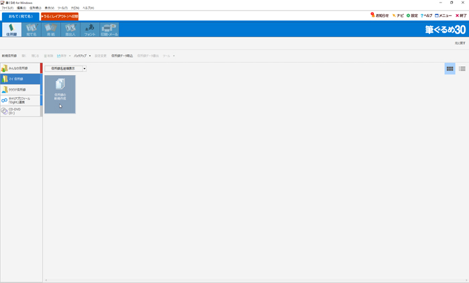The height and width of the screenshot is (283, 469).
Task: Open the フォント font tool
Action: (90, 29)
